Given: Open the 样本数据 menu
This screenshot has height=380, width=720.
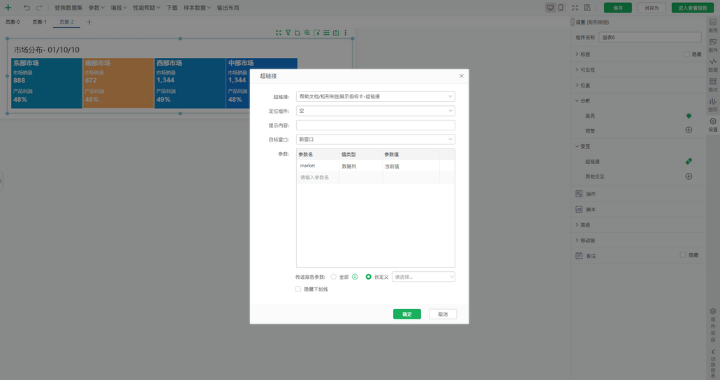Looking at the screenshot, I should (x=197, y=8).
